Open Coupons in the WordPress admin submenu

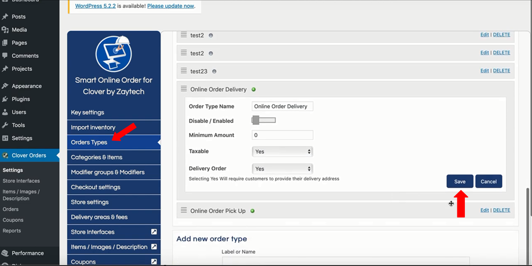pyautogui.click(x=13, y=220)
